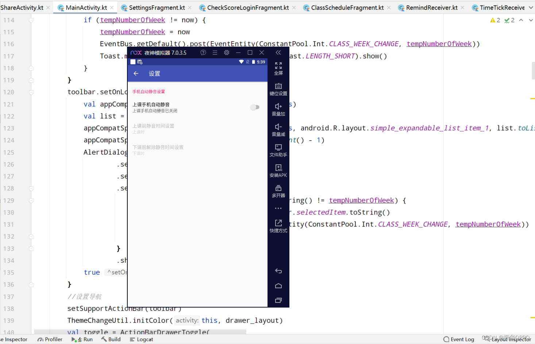Click the 手机自动静音设置 section header

click(x=149, y=92)
